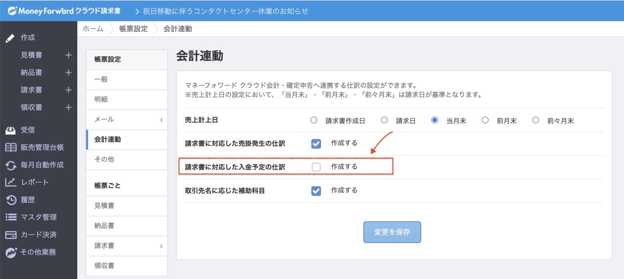Expand the 請求書 settings chevron in 帳票ごと

[161, 246]
